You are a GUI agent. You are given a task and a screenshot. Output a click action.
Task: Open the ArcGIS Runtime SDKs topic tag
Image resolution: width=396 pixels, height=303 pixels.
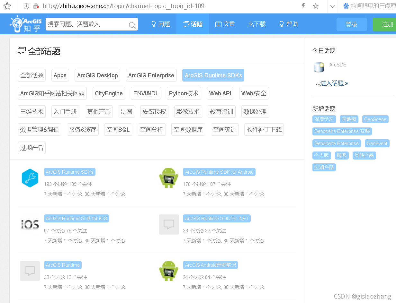point(70,172)
